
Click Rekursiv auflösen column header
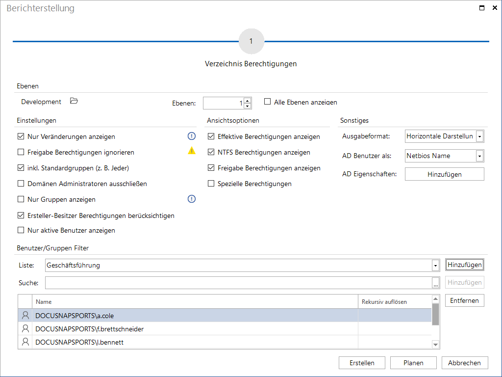coord(395,302)
